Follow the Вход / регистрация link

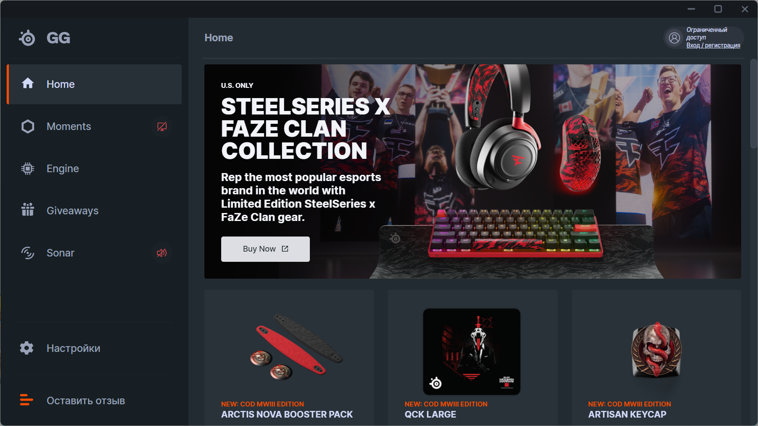713,45
